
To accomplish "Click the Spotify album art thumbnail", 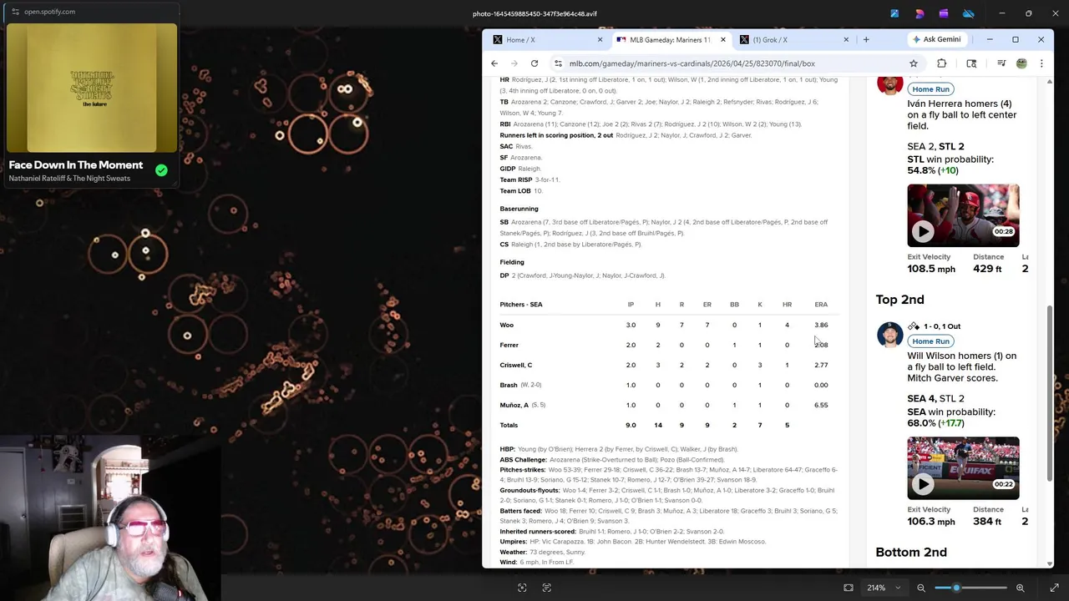I will tap(92, 88).
